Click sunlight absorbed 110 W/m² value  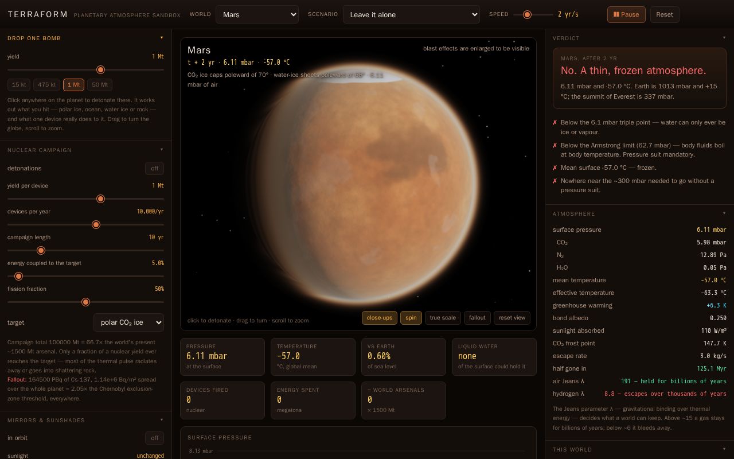[x=713, y=330]
